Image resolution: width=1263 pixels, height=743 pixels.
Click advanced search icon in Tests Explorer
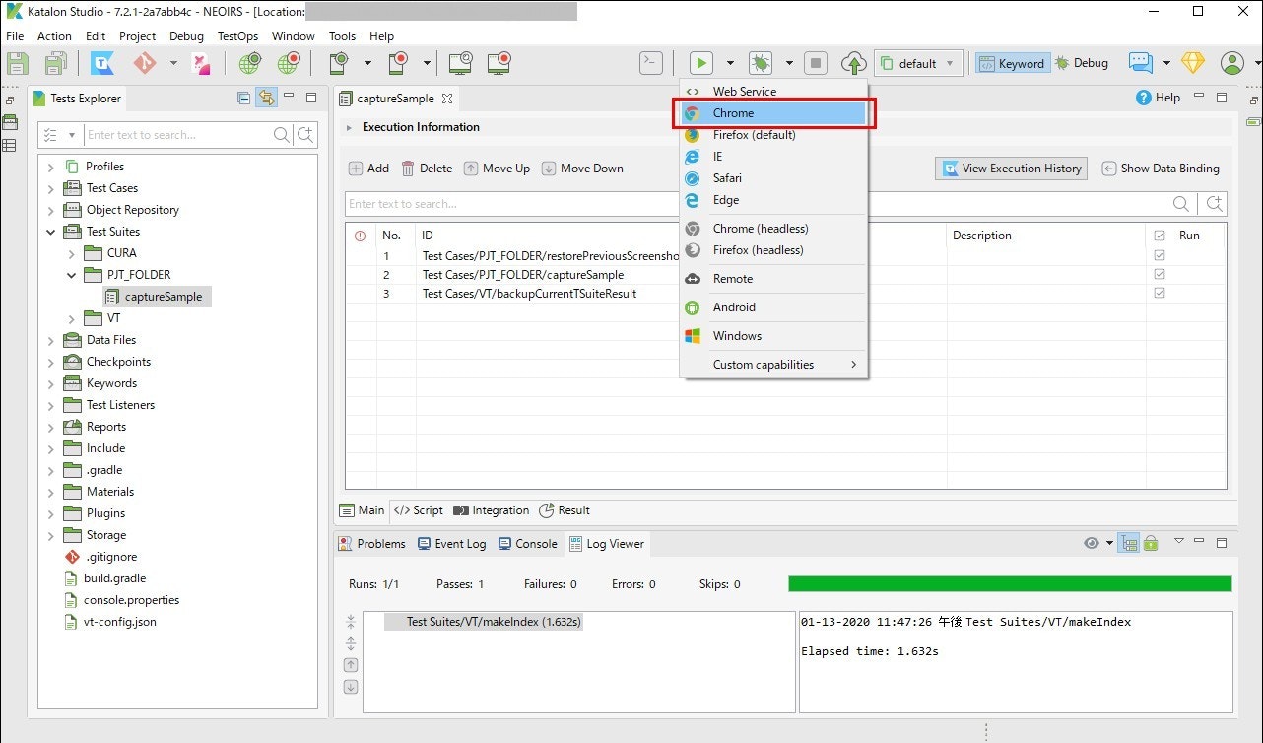(x=305, y=135)
